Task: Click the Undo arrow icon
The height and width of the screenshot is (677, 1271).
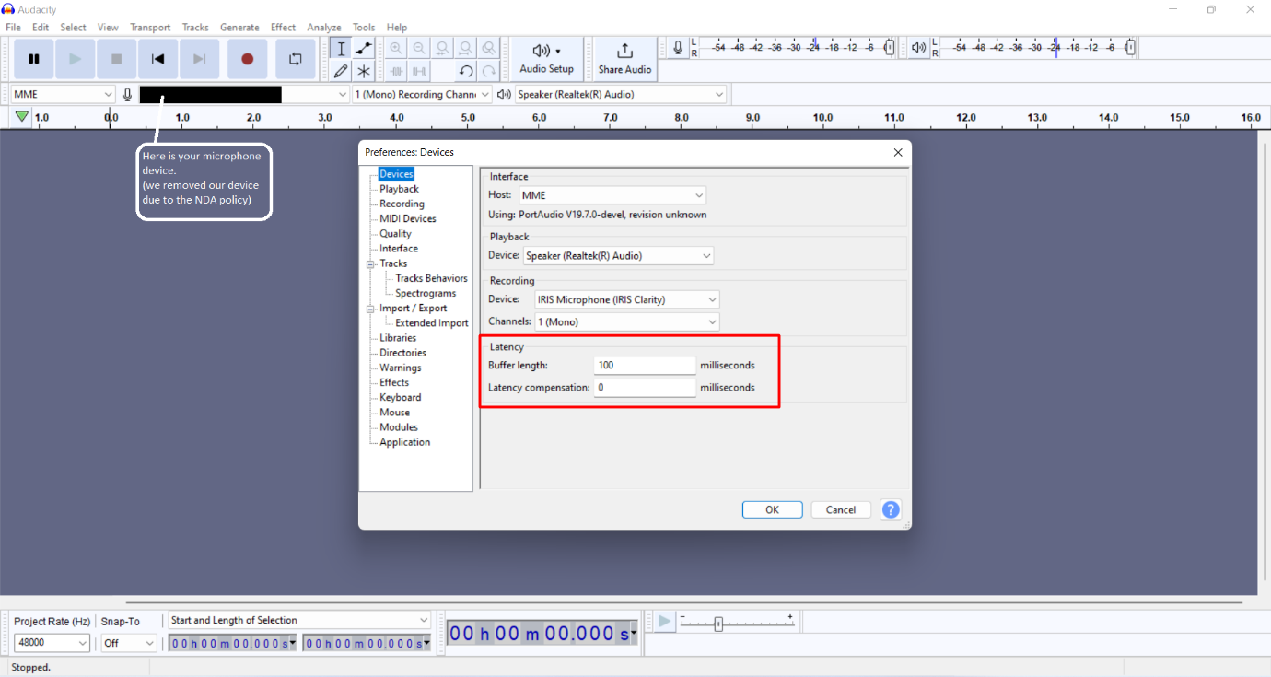Action: pyautogui.click(x=466, y=71)
